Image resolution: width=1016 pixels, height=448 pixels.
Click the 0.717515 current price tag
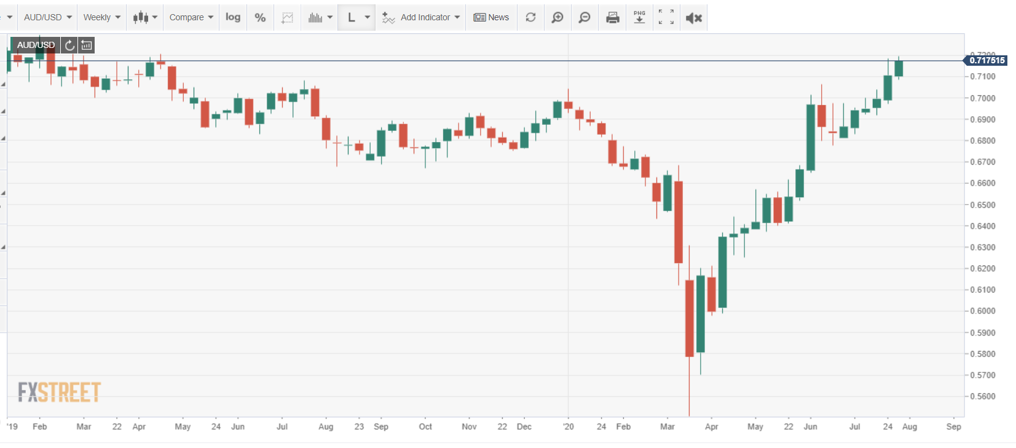click(986, 60)
